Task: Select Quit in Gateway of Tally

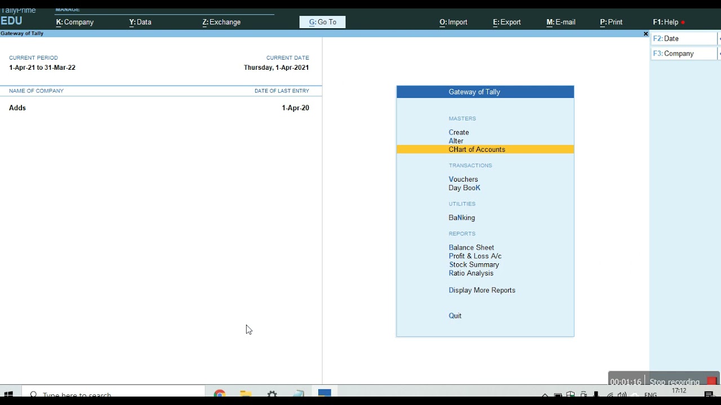Action: pos(455,316)
